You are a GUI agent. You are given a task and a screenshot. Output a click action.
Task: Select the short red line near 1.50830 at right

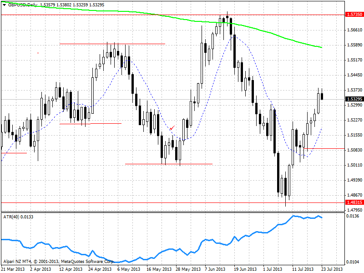[x=324, y=148]
